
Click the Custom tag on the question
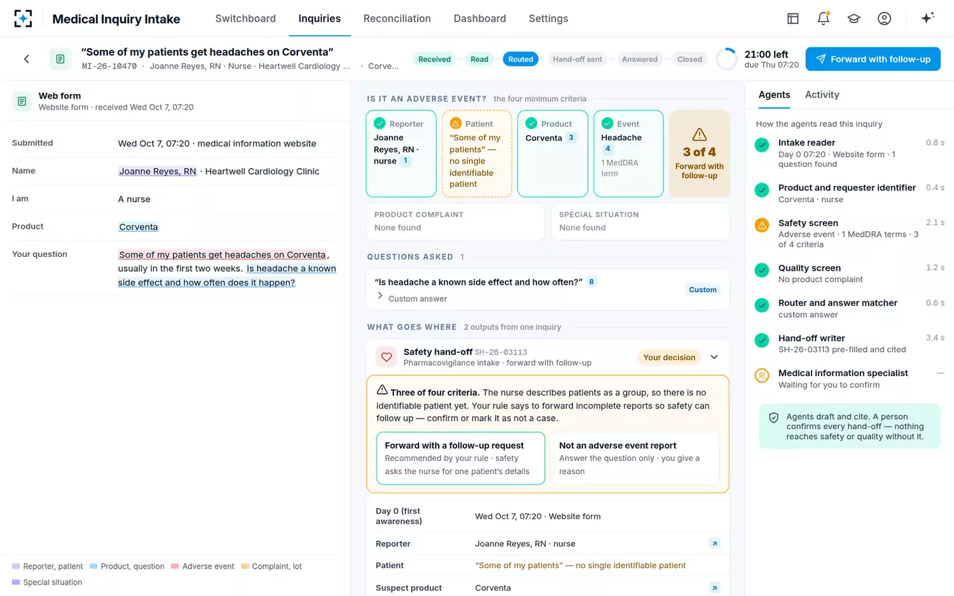[x=703, y=289]
